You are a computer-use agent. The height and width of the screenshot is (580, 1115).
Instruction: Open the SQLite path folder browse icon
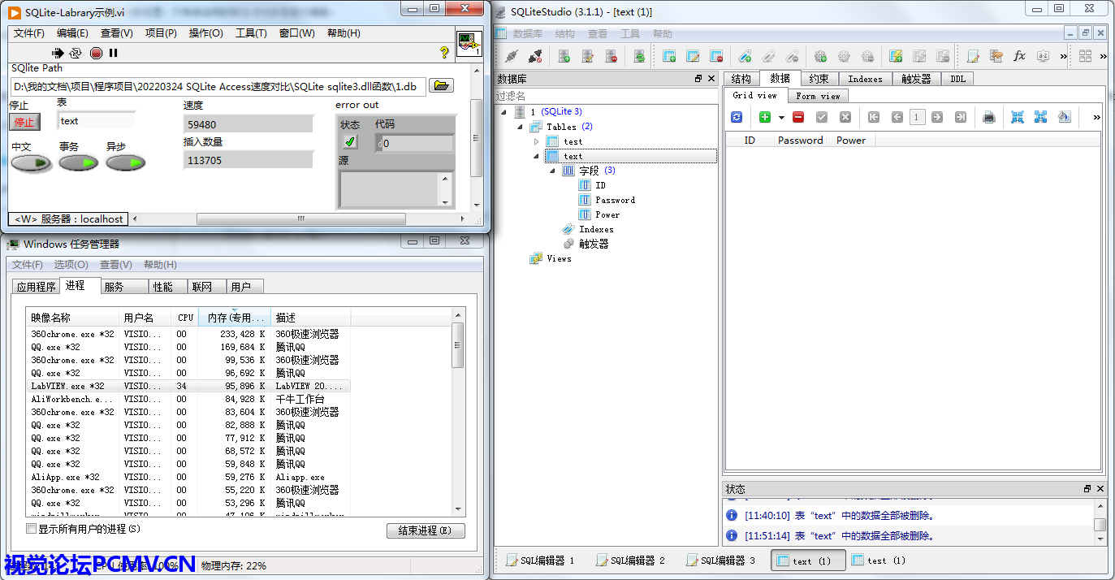441,86
